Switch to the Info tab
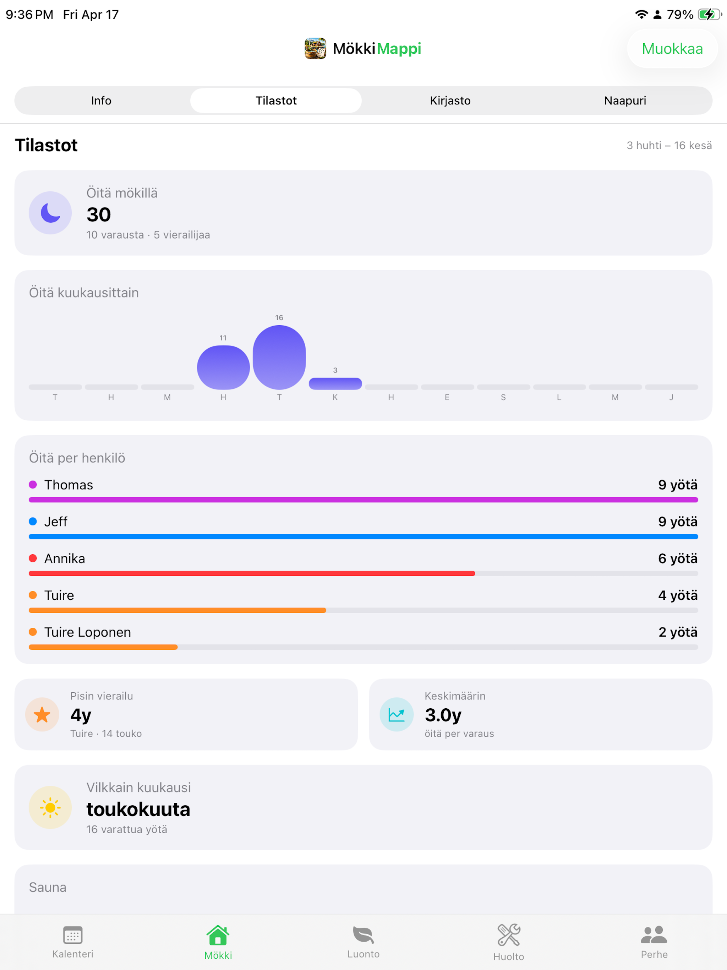The image size is (727, 970). click(101, 100)
